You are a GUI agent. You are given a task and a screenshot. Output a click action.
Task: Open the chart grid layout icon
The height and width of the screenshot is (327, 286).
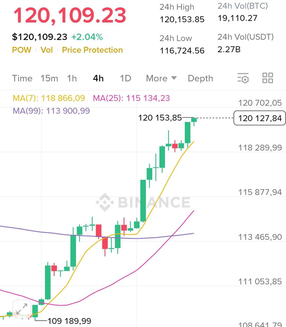pos(268,78)
